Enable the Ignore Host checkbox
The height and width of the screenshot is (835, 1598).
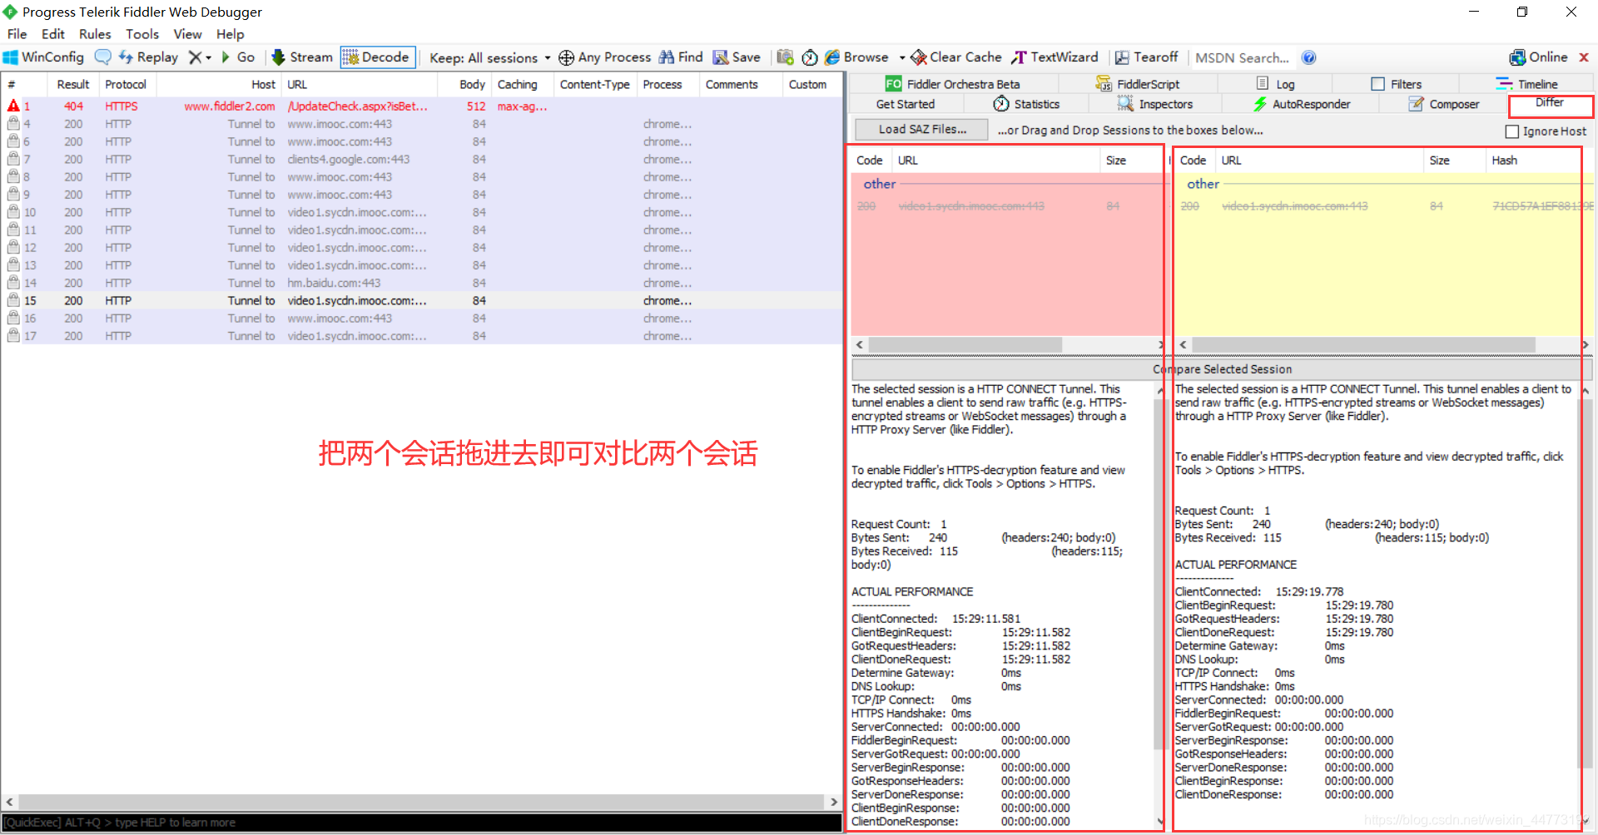(1512, 131)
